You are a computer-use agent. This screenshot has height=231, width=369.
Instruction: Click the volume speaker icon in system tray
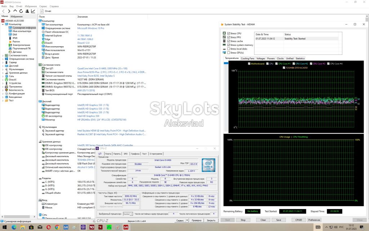tap(335, 227)
